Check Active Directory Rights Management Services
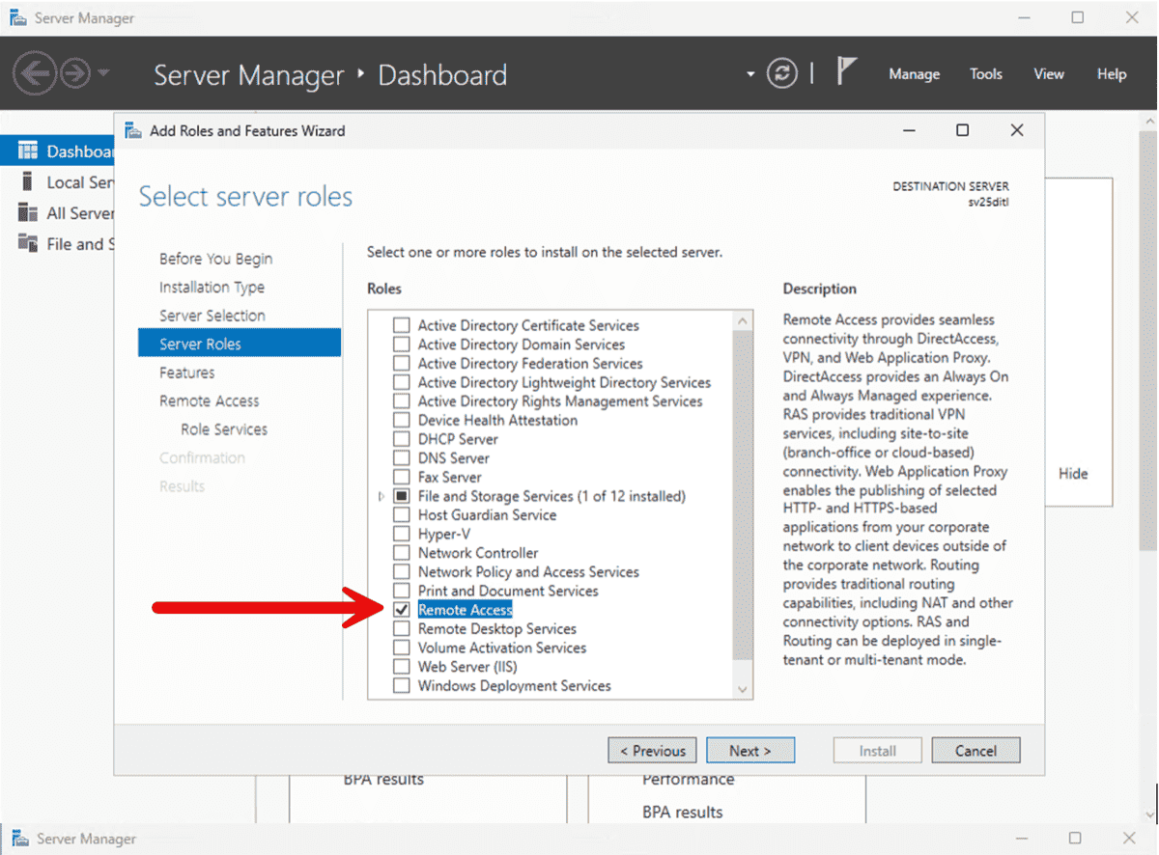Image resolution: width=1159 pixels, height=855 pixels. pyautogui.click(x=402, y=401)
